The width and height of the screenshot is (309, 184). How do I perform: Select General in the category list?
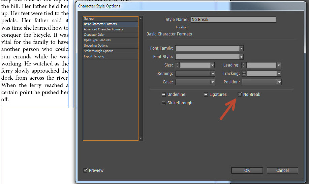111,19
